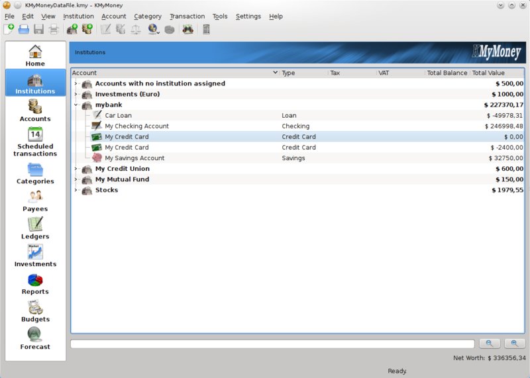Add new institution via toolbar icon
Screen dimensions: 530x378
[72, 29]
